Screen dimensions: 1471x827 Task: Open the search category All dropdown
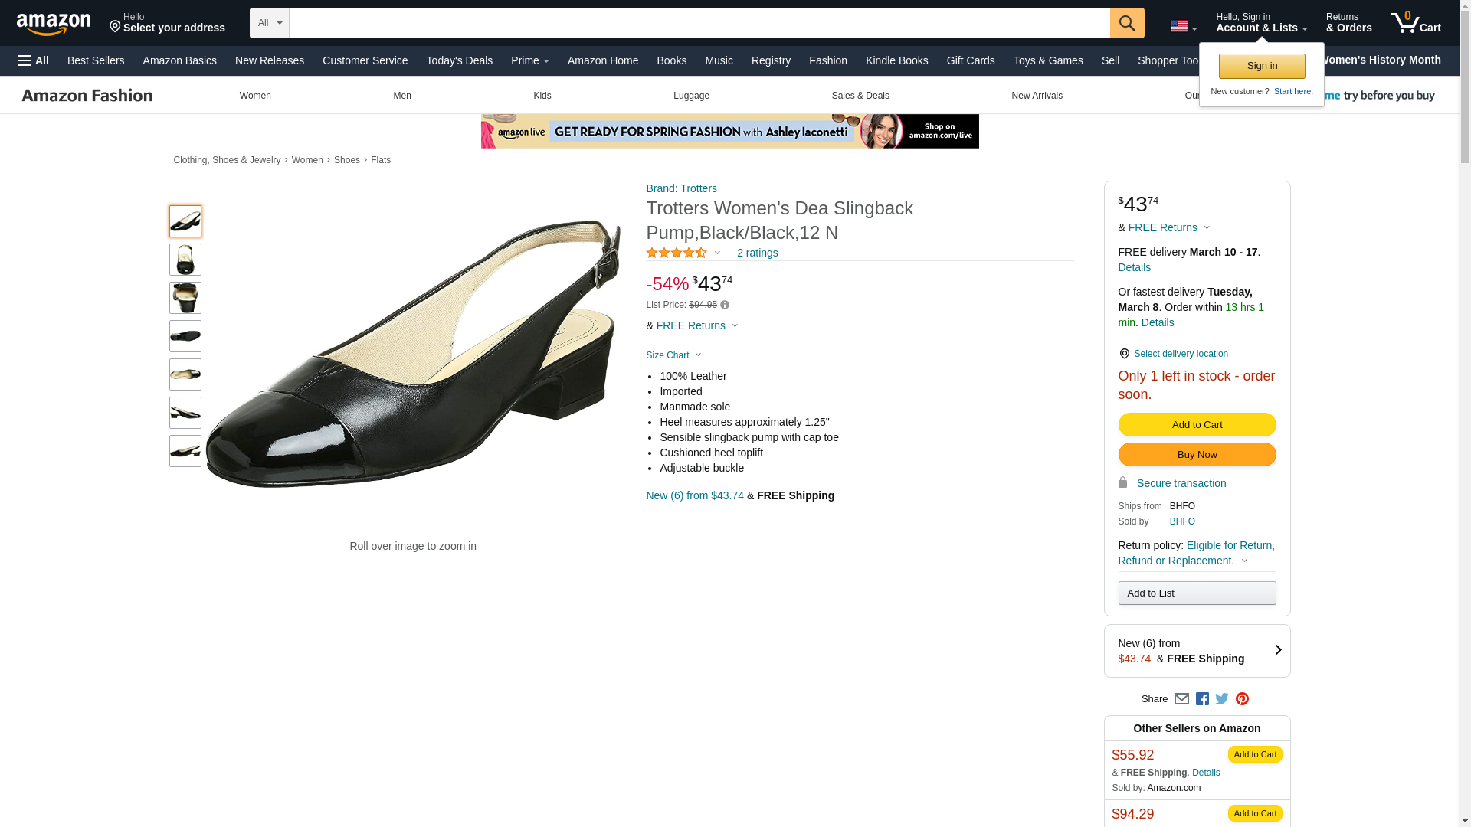coord(270,23)
